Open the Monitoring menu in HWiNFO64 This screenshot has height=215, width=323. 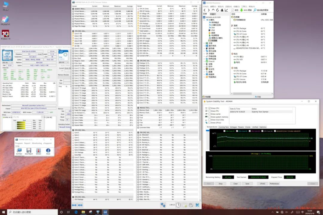point(37,143)
